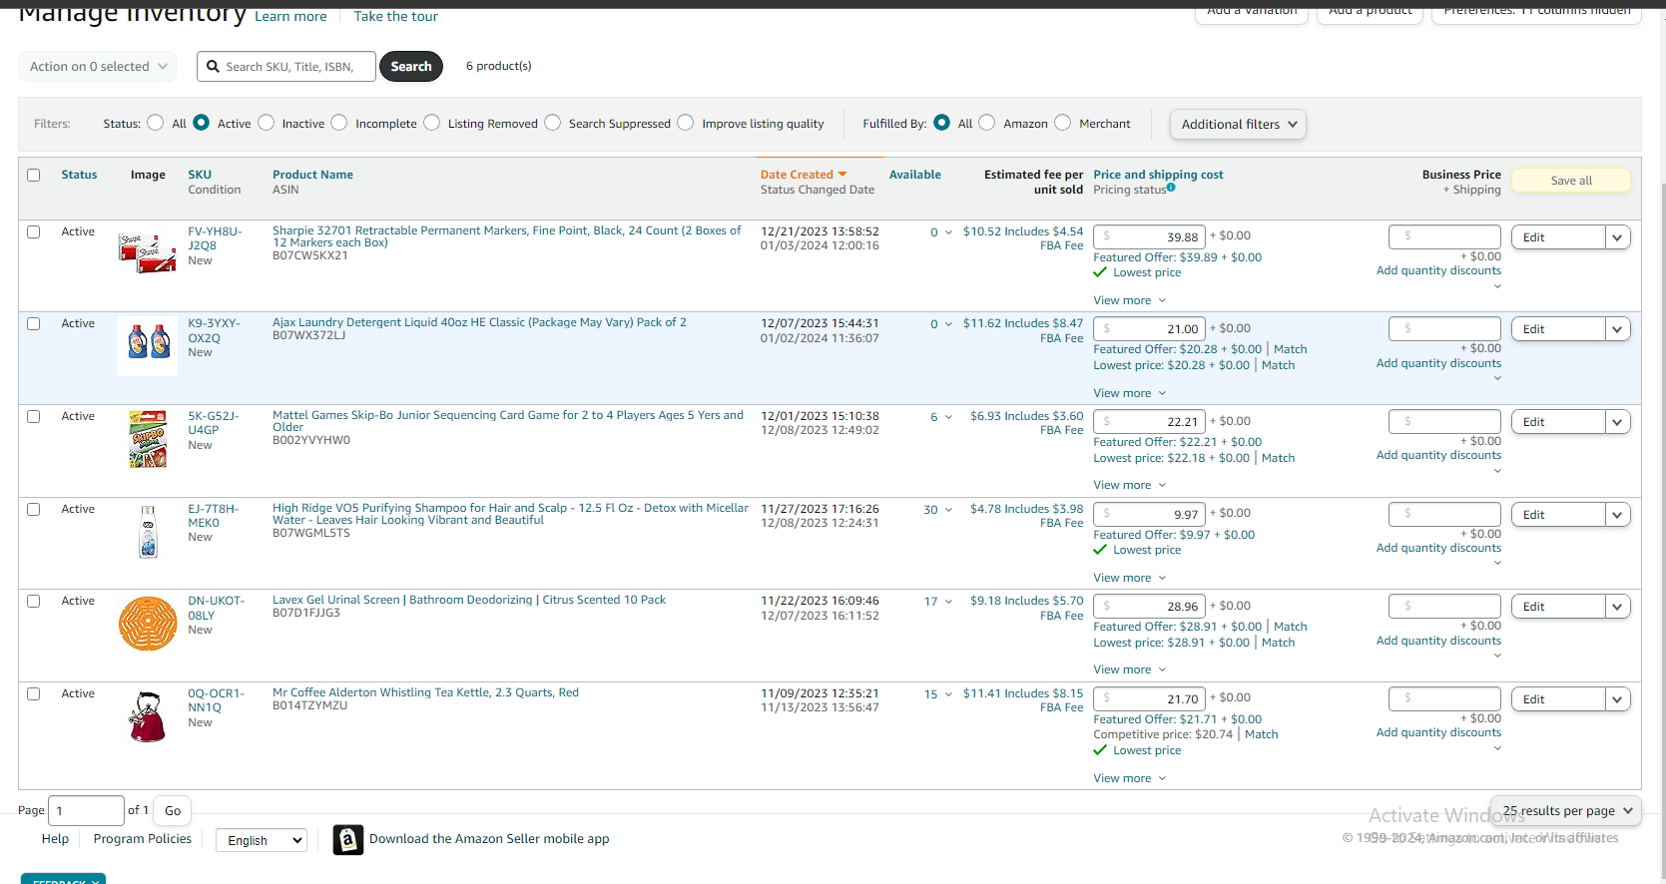Screen dimensions: 1666x884
Task: Open Action on 0 selected dropdown
Action: coord(98,67)
